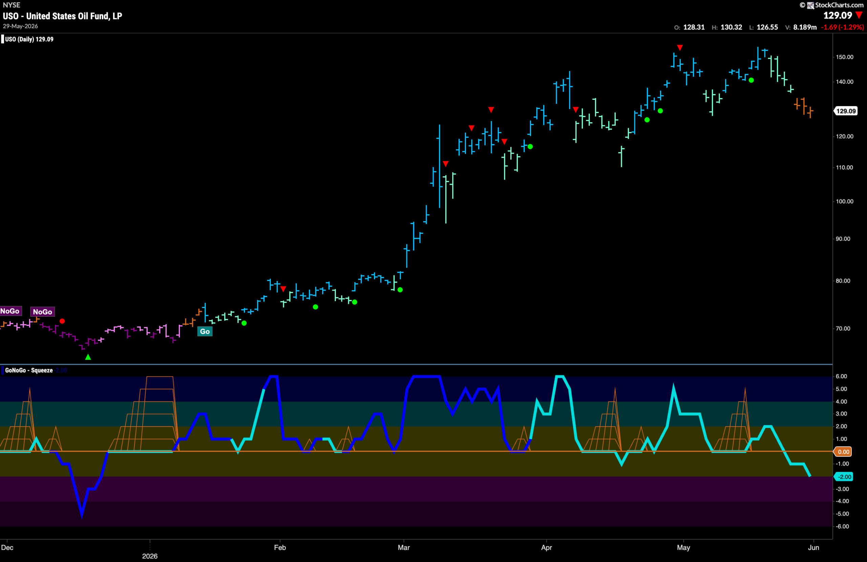Click the red down-triangle at the start of February
The width and height of the screenshot is (867, 562).
pyautogui.click(x=283, y=289)
